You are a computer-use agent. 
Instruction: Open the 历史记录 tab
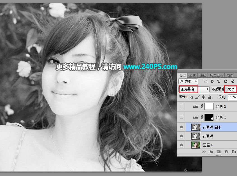[216, 75]
